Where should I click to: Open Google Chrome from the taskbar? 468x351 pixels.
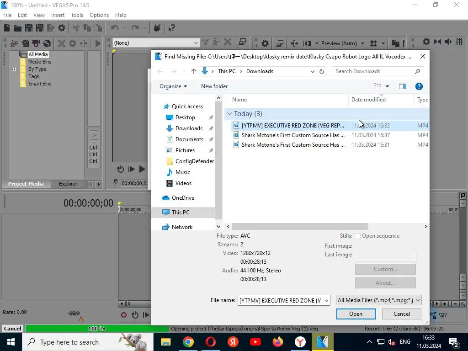pyautogui.click(x=188, y=342)
